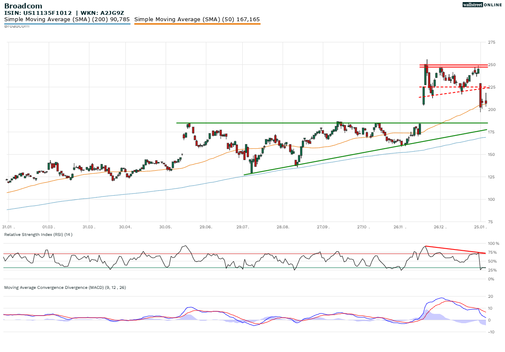Click the 26.12. date axis label
Screen dimensions: 505x352
point(440,227)
